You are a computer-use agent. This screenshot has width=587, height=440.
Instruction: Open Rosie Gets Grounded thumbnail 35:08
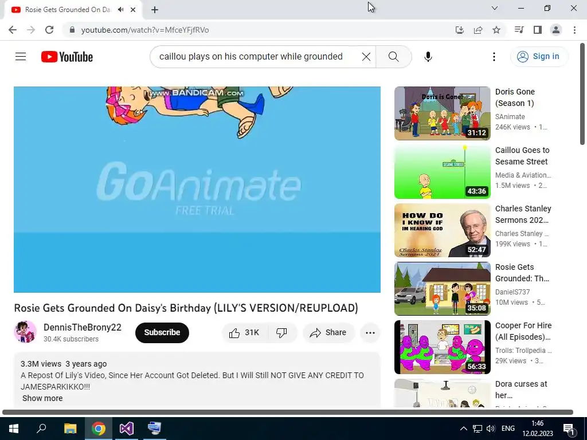pyautogui.click(x=442, y=289)
